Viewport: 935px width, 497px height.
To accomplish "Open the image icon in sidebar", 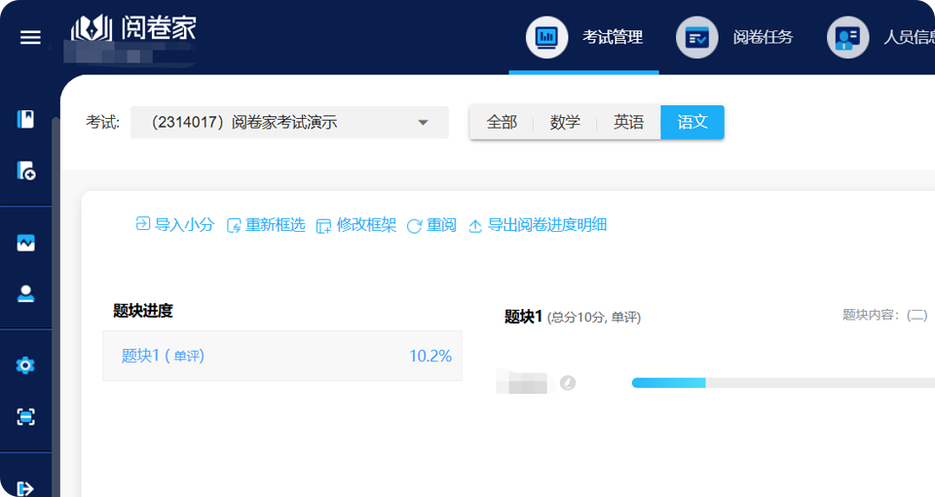I will (26, 244).
